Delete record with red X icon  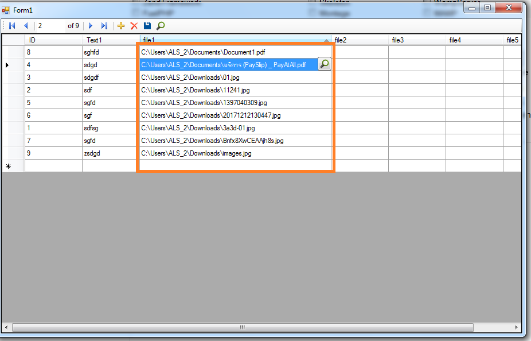(x=134, y=26)
